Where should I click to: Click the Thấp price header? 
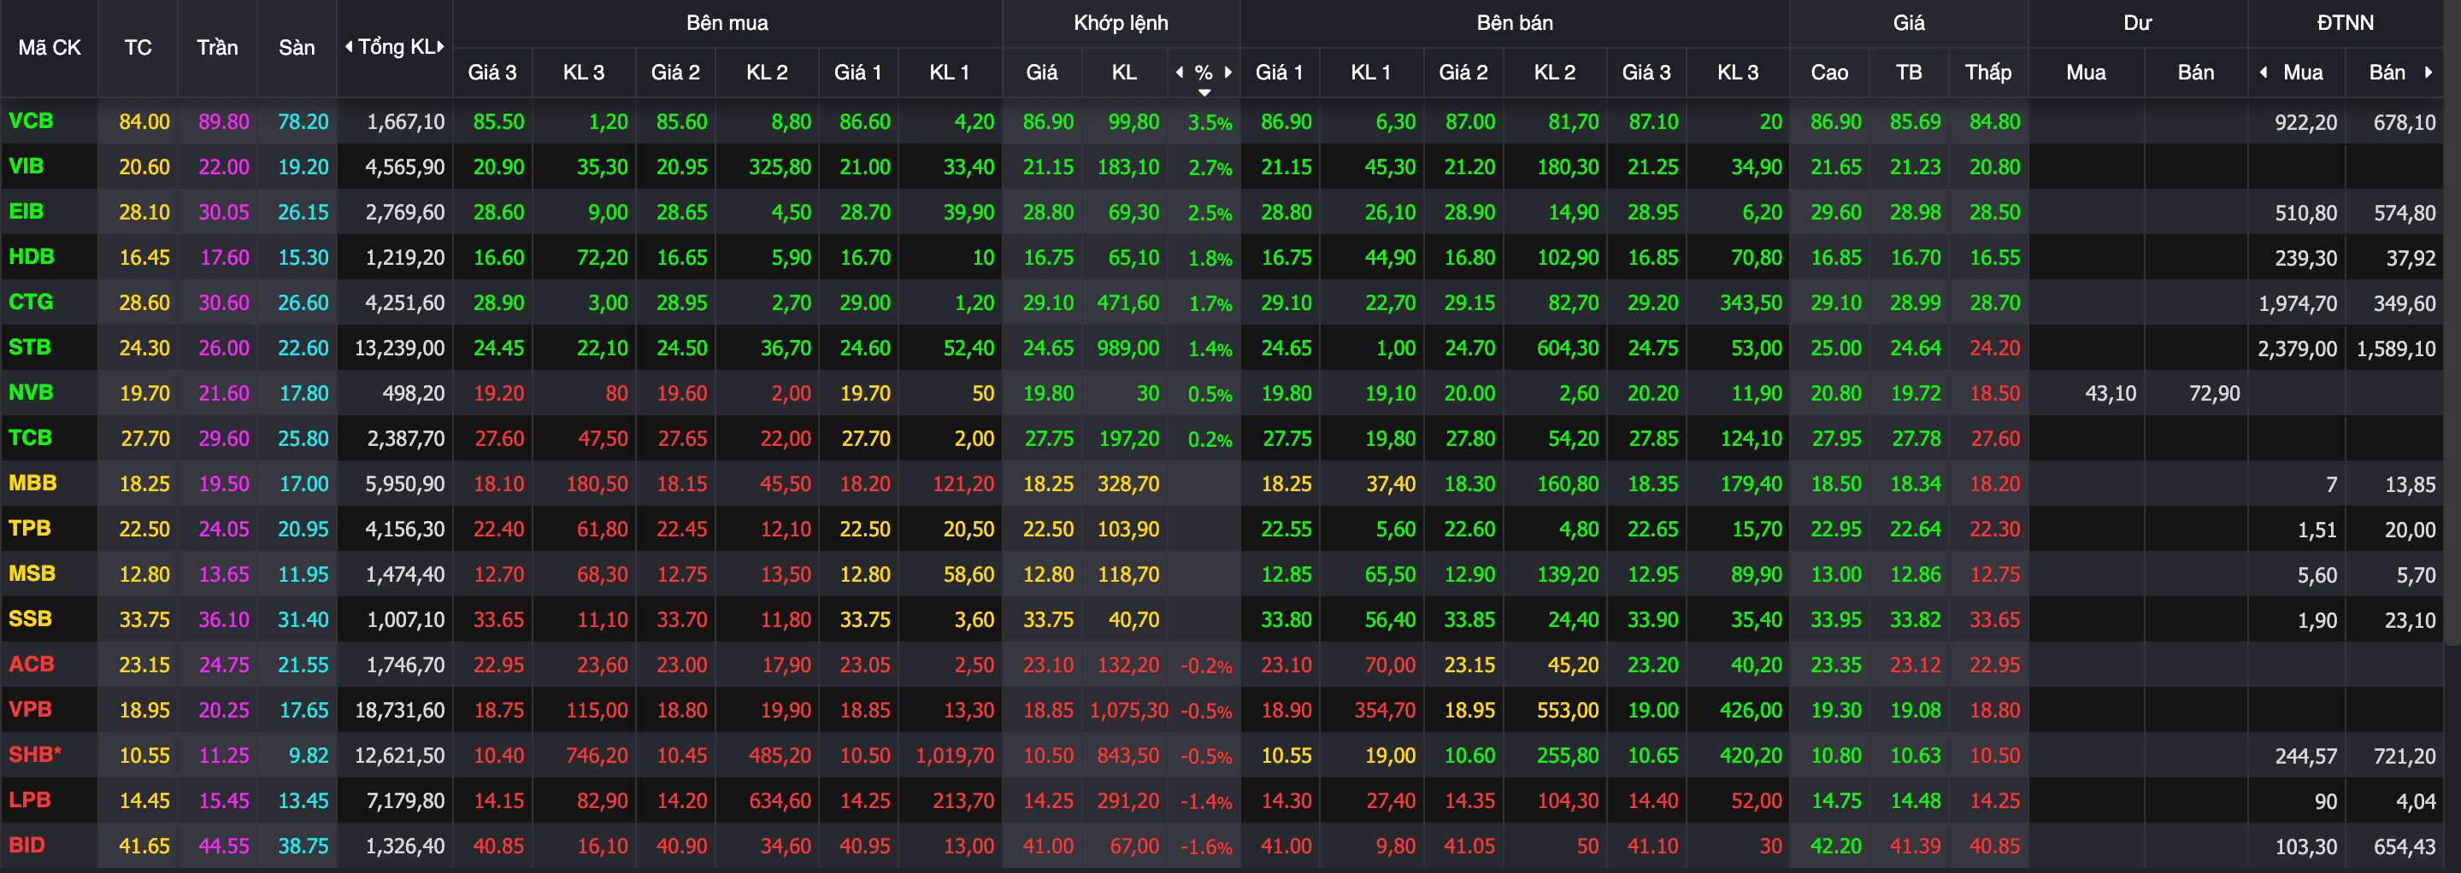click(1988, 73)
